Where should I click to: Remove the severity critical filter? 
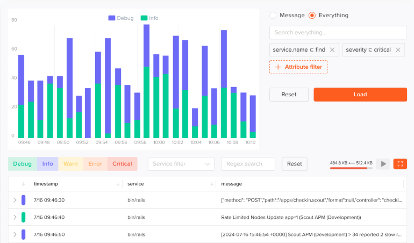(x=398, y=49)
